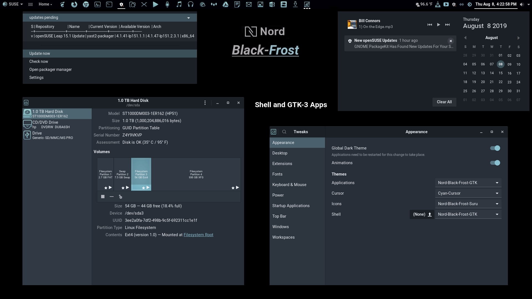532x299 pixels.
Task: Click the download arrow icon in top bar
Action: [x=295, y=4]
